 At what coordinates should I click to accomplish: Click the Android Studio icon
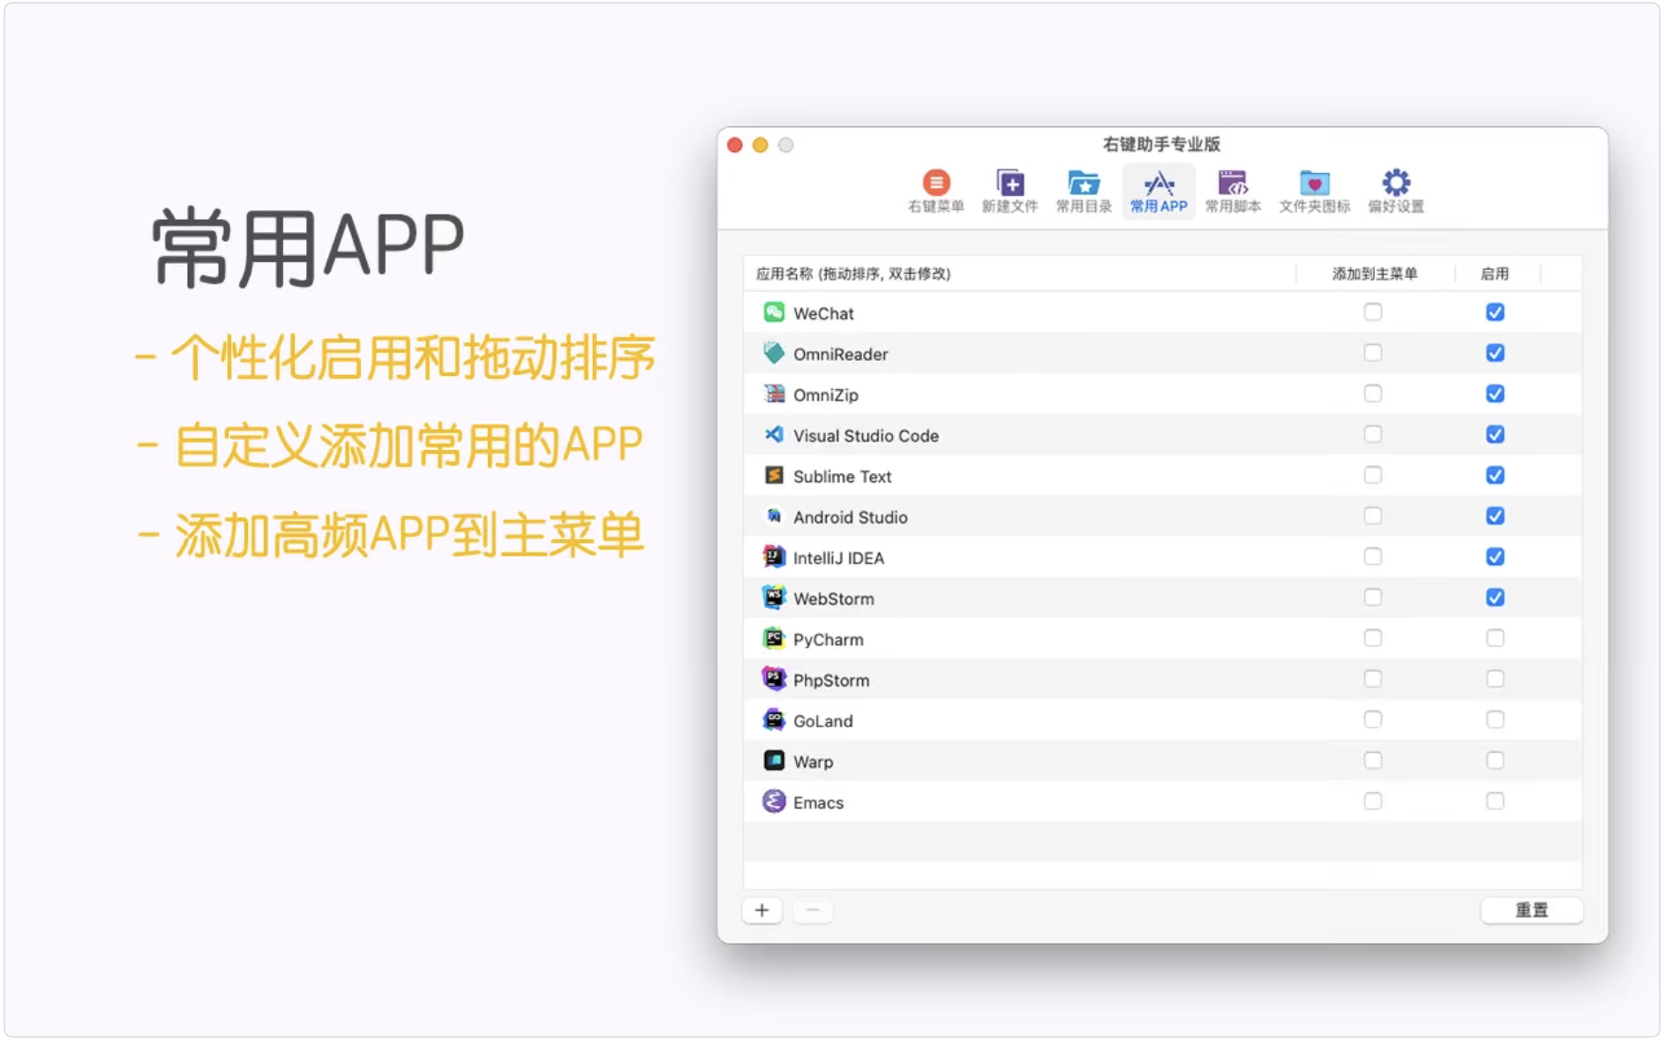pyautogui.click(x=774, y=516)
